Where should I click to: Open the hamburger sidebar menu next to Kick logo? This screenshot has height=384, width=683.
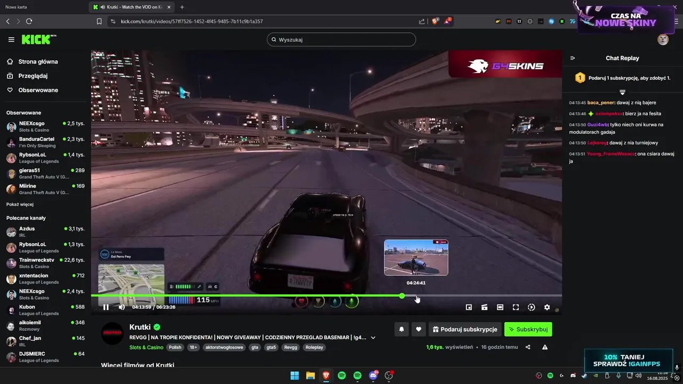click(x=11, y=39)
